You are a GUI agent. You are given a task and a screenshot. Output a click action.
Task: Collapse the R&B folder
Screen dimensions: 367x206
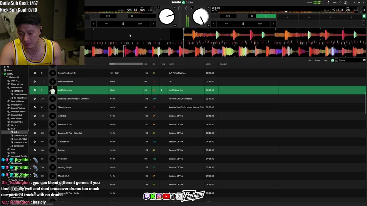coord(7,129)
